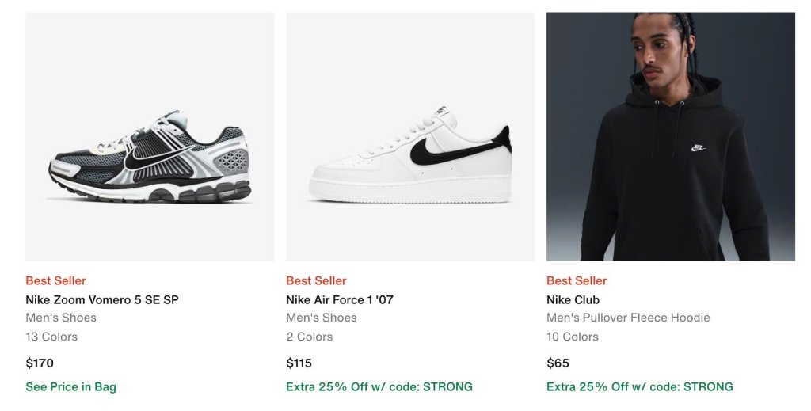Screen dimensions: 811x411
Task: Click the 10 Colors text
Action: (573, 337)
